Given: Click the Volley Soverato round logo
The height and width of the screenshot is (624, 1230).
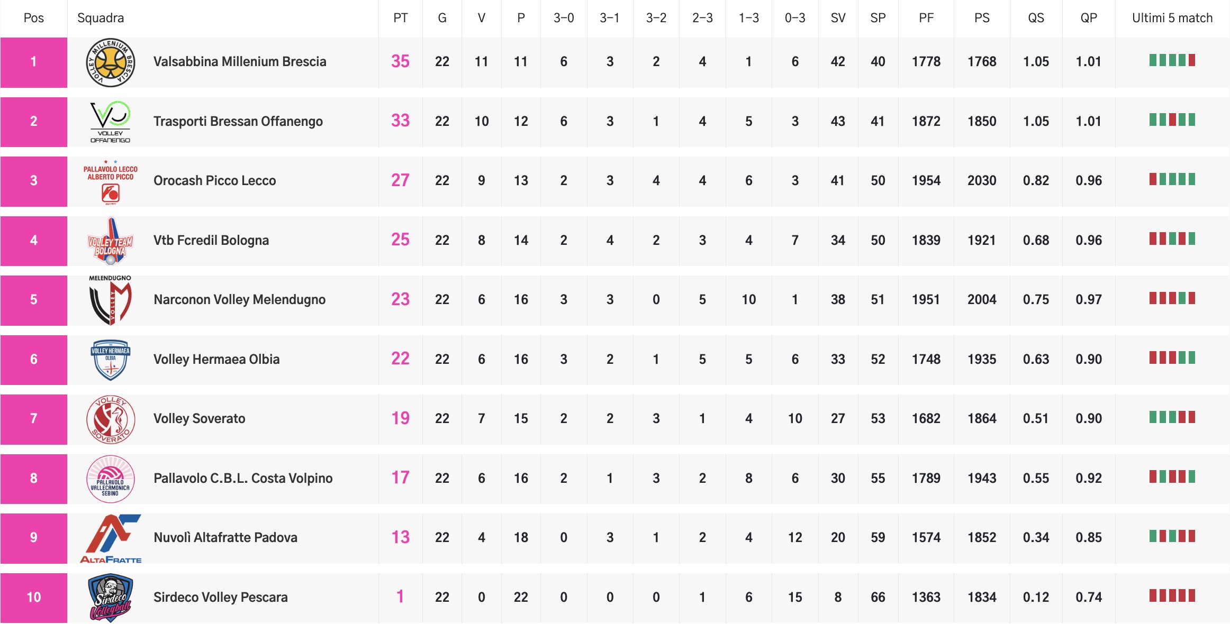Looking at the screenshot, I should [x=110, y=419].
